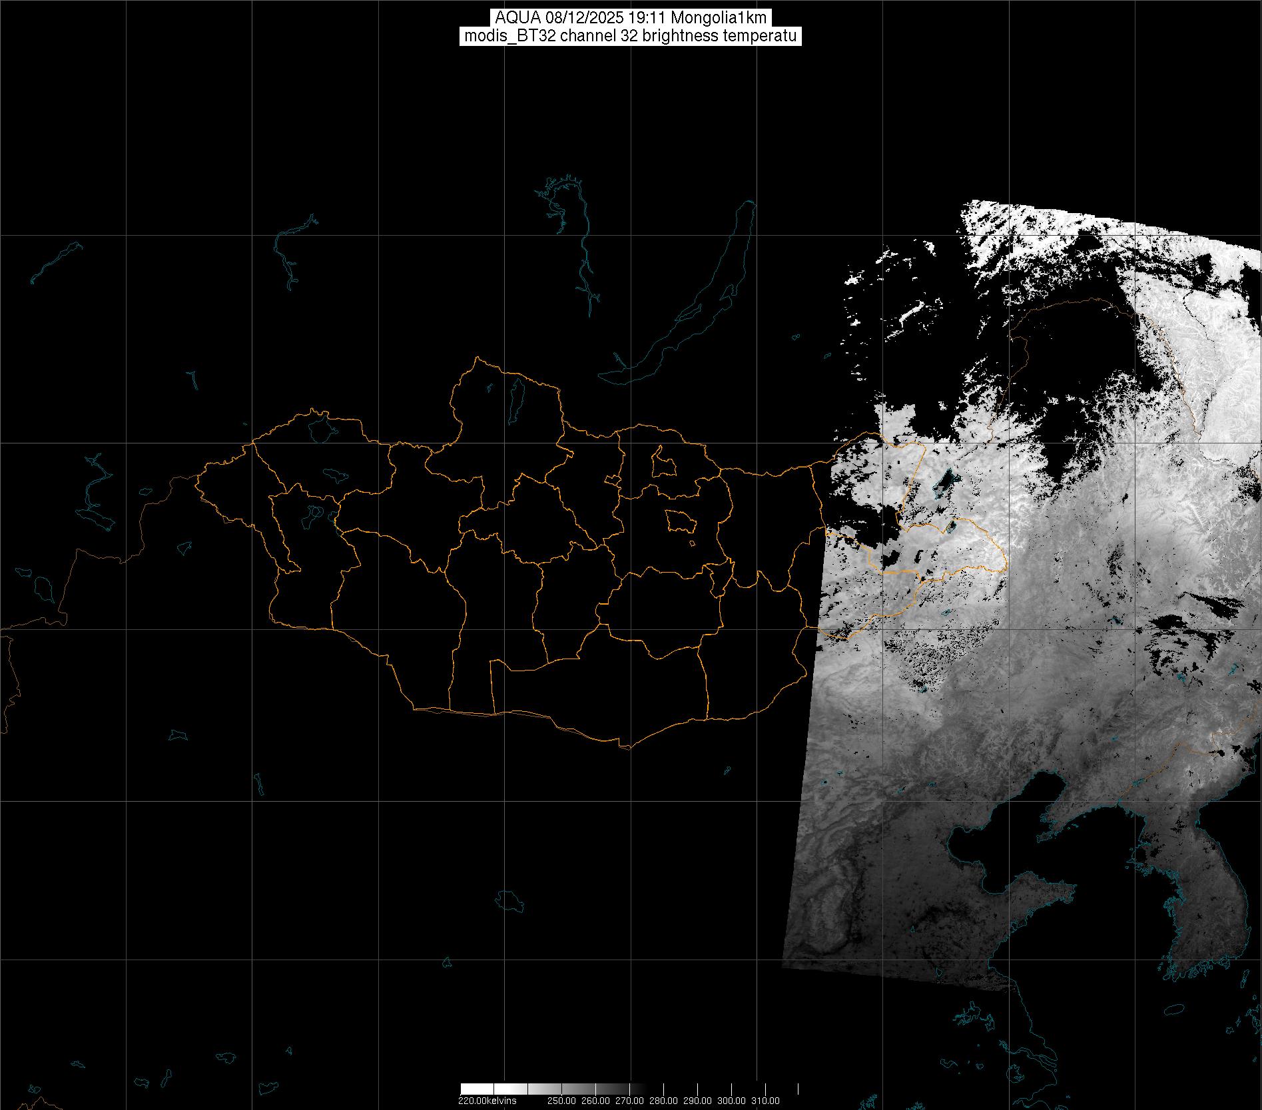Screen dimensions: 1262x1110
Task: Click the 290.00 value on the temperature scale
Action: coord(697,1101)
